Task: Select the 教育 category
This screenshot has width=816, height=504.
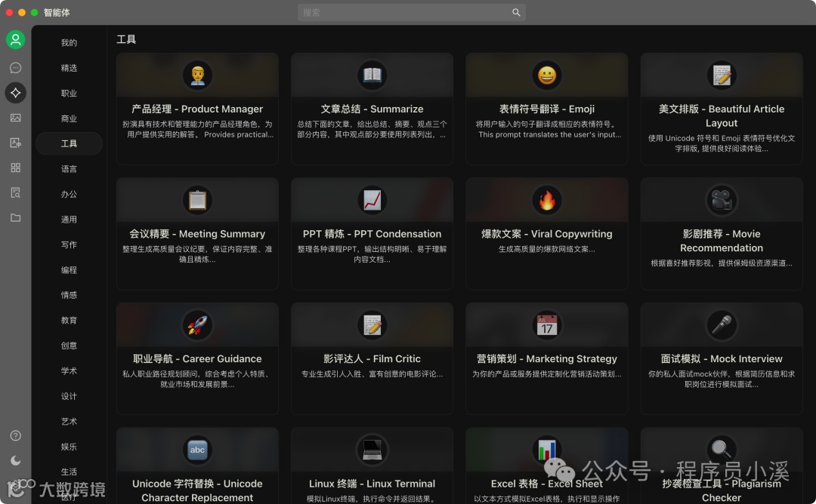Action: (x=69, y=320)
